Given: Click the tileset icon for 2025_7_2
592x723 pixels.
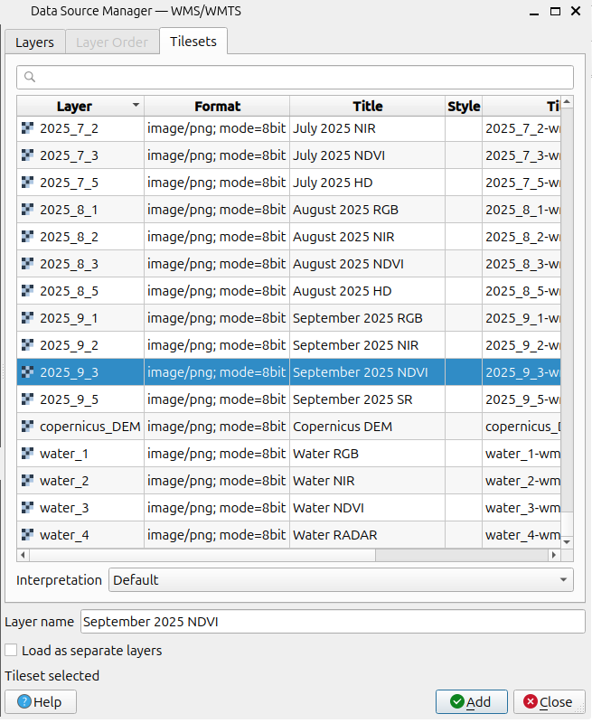Looking at the screenshot, I should (x=27, y=128).
